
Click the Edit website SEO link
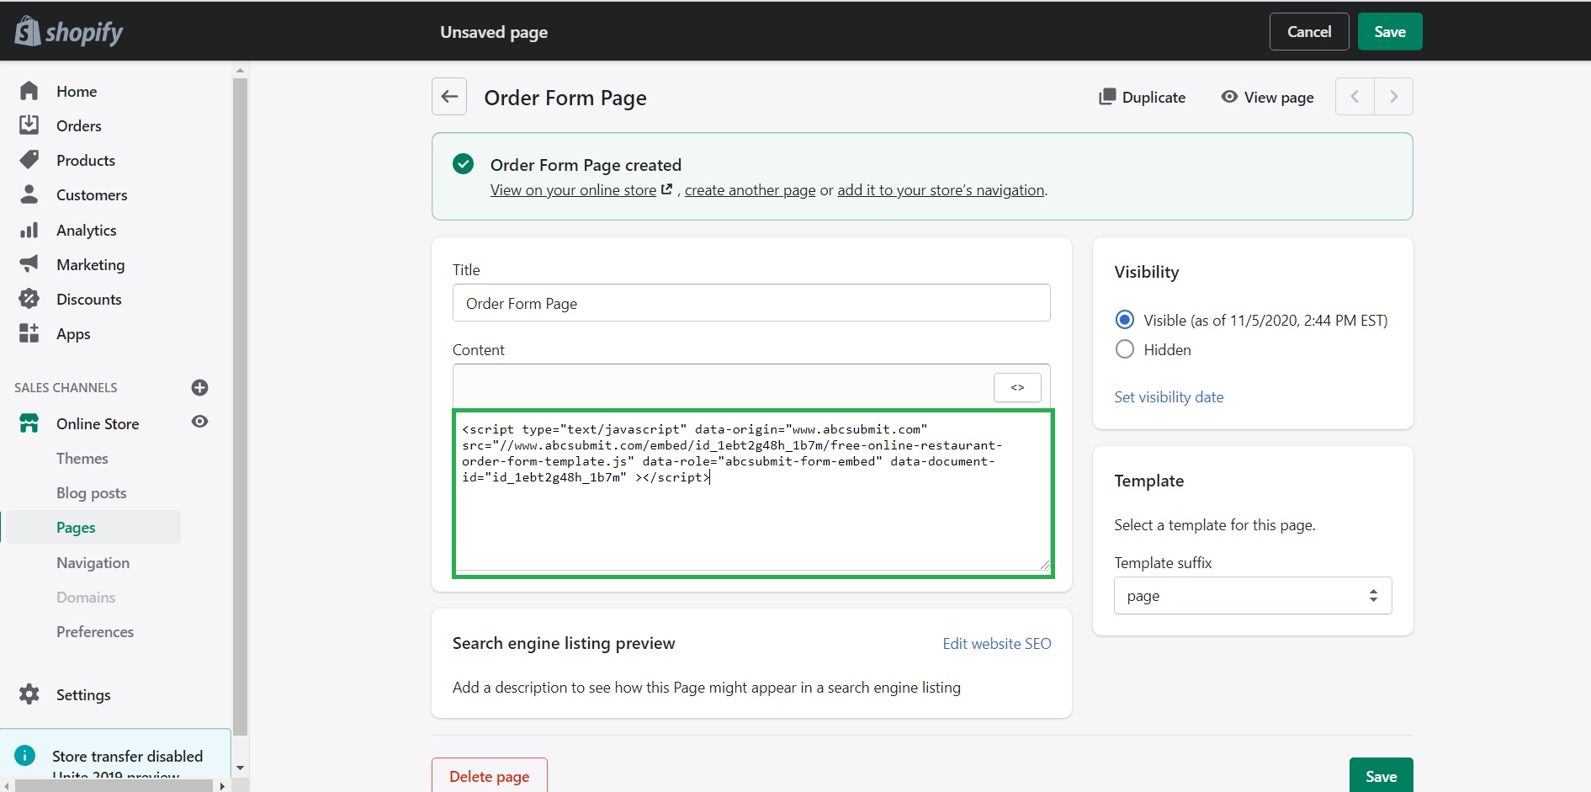(x=997, y=643)
